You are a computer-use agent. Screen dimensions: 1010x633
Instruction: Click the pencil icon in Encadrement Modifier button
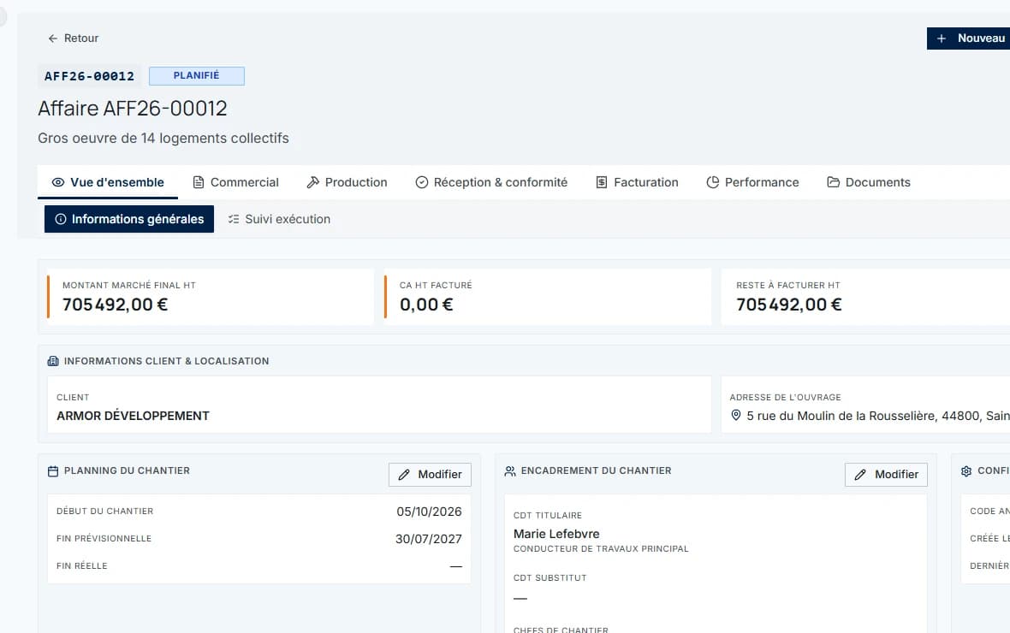pos(860,475)
